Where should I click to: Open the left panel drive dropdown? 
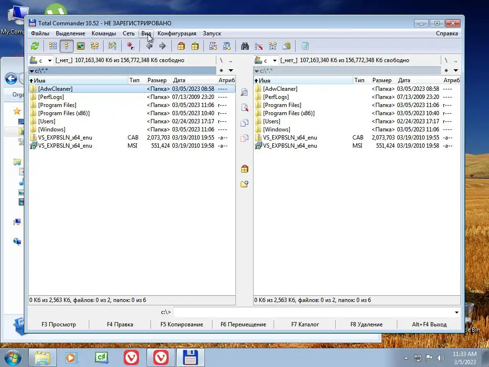coord(41,60)
